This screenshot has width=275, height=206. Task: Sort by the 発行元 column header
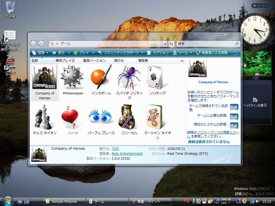click(x=125, y=60)
